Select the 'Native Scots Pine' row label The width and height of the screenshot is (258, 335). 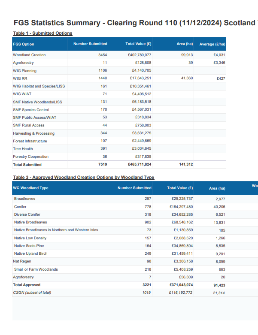(x=29, y=246)
